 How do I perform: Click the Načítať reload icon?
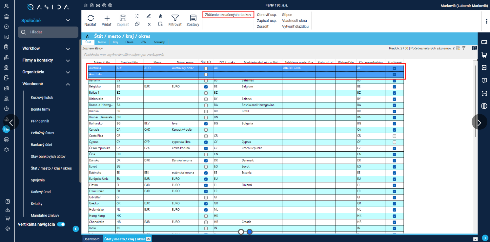91,18
